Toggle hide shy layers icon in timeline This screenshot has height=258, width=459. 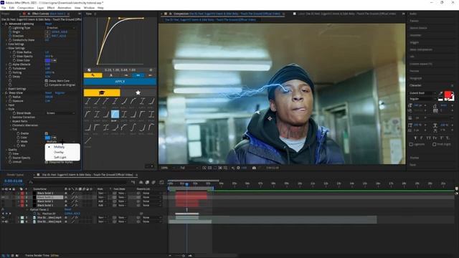[141, 182]
